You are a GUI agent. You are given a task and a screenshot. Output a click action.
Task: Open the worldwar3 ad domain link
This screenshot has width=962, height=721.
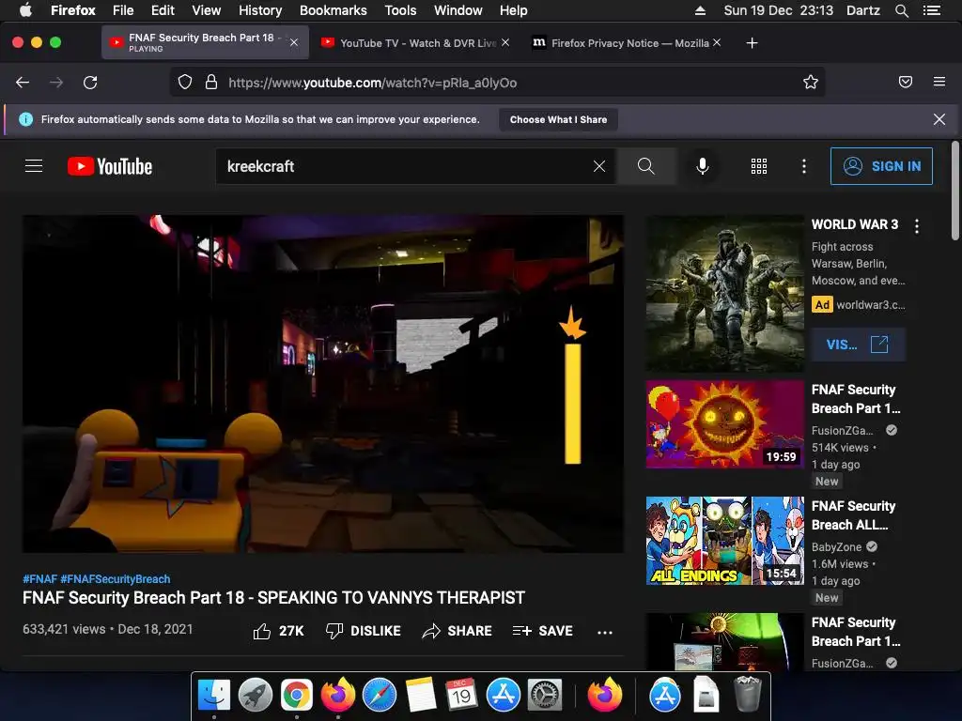click(871, 305)
